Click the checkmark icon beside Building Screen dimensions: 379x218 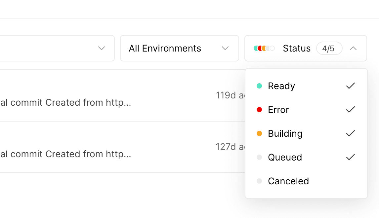point(350,133)
